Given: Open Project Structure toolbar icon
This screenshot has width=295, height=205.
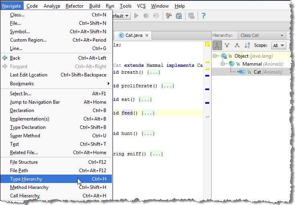Looking at the screenshot, I should pyautogui.click(x=179, y=16).
